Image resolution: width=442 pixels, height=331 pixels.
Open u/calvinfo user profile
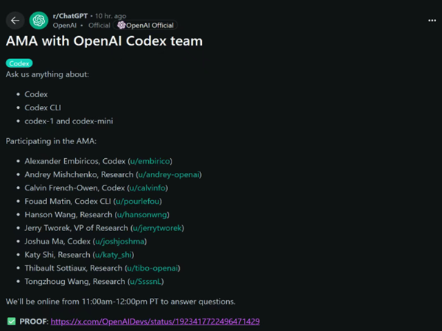point(147,188)
